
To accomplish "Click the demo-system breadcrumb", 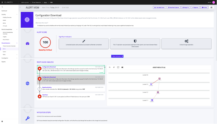I will [25, 2].
